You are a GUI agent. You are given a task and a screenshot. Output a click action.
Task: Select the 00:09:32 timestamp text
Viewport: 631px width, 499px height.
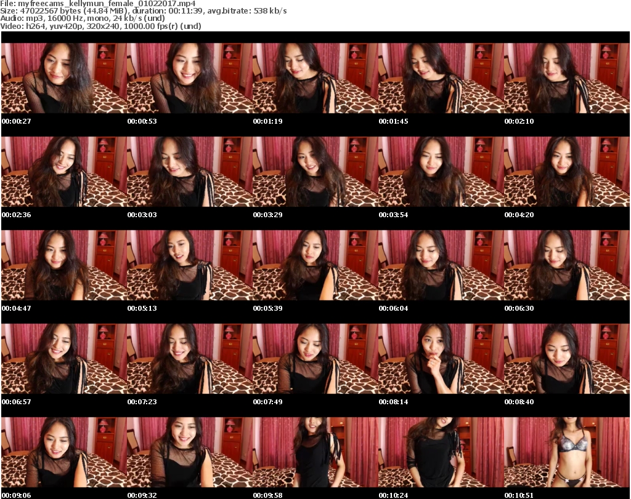click(142, 495)
